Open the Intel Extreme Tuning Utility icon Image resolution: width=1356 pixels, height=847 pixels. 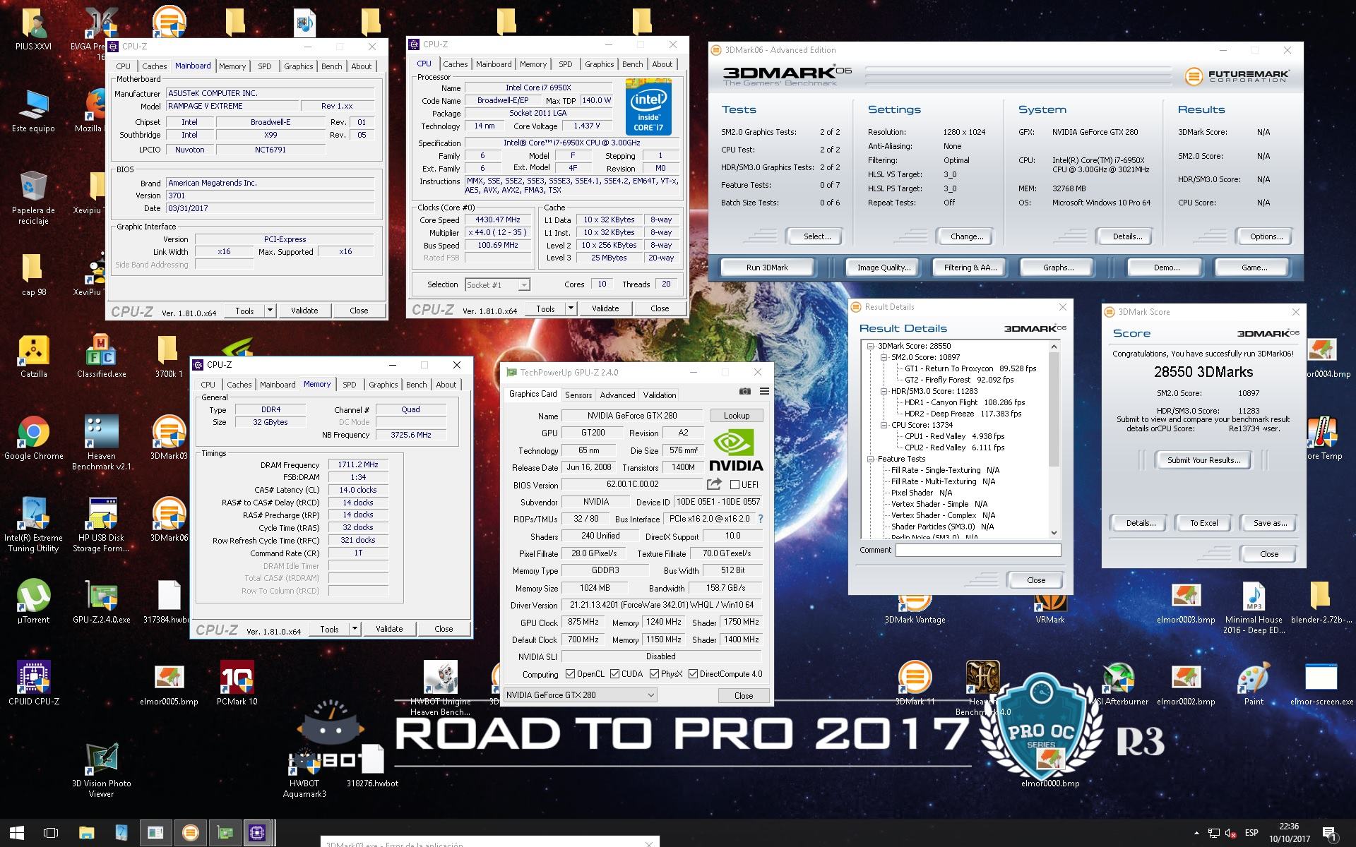(x=33, y=525)
